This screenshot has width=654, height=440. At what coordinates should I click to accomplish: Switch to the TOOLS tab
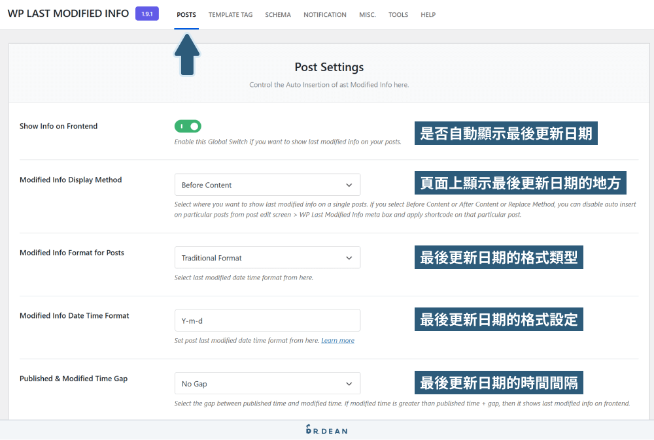pos(398,15)
